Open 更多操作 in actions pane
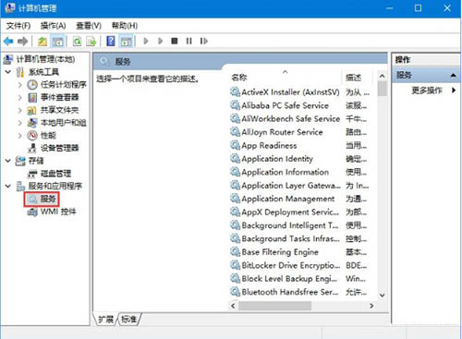Image resolution: width=462 pixels, height=339 pixels. (x=427, y=91)
